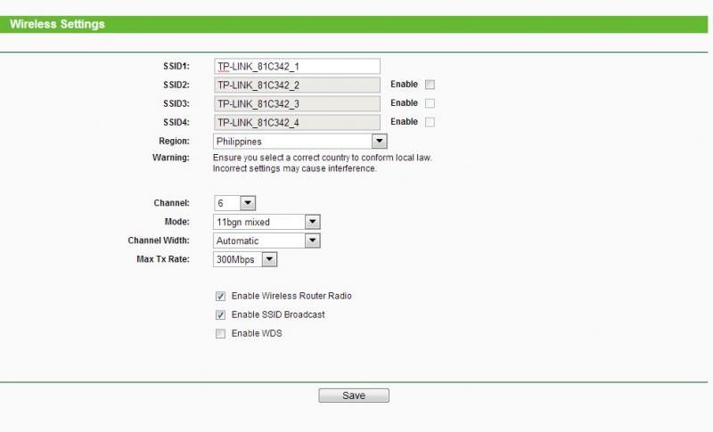Screen dimensions: 713x432
Task: Click the 'Channel:' label
Action: click(x=172, y=203)
